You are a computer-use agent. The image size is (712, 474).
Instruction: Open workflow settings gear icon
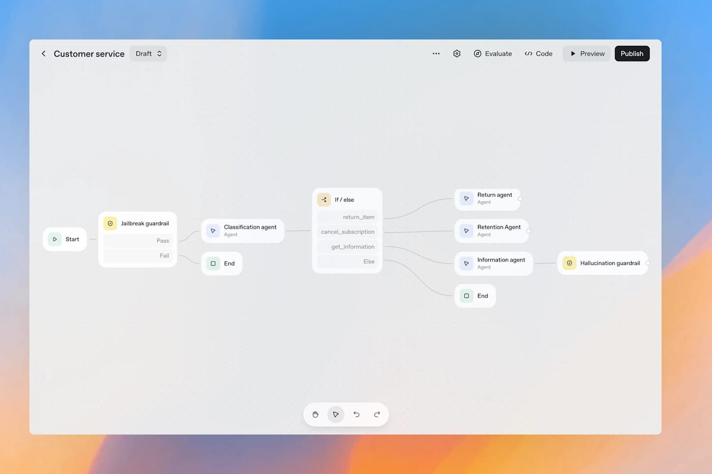coord(457,54)
